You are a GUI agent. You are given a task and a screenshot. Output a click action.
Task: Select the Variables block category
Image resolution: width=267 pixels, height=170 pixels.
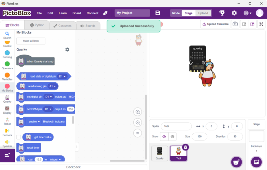pos(7,76)
